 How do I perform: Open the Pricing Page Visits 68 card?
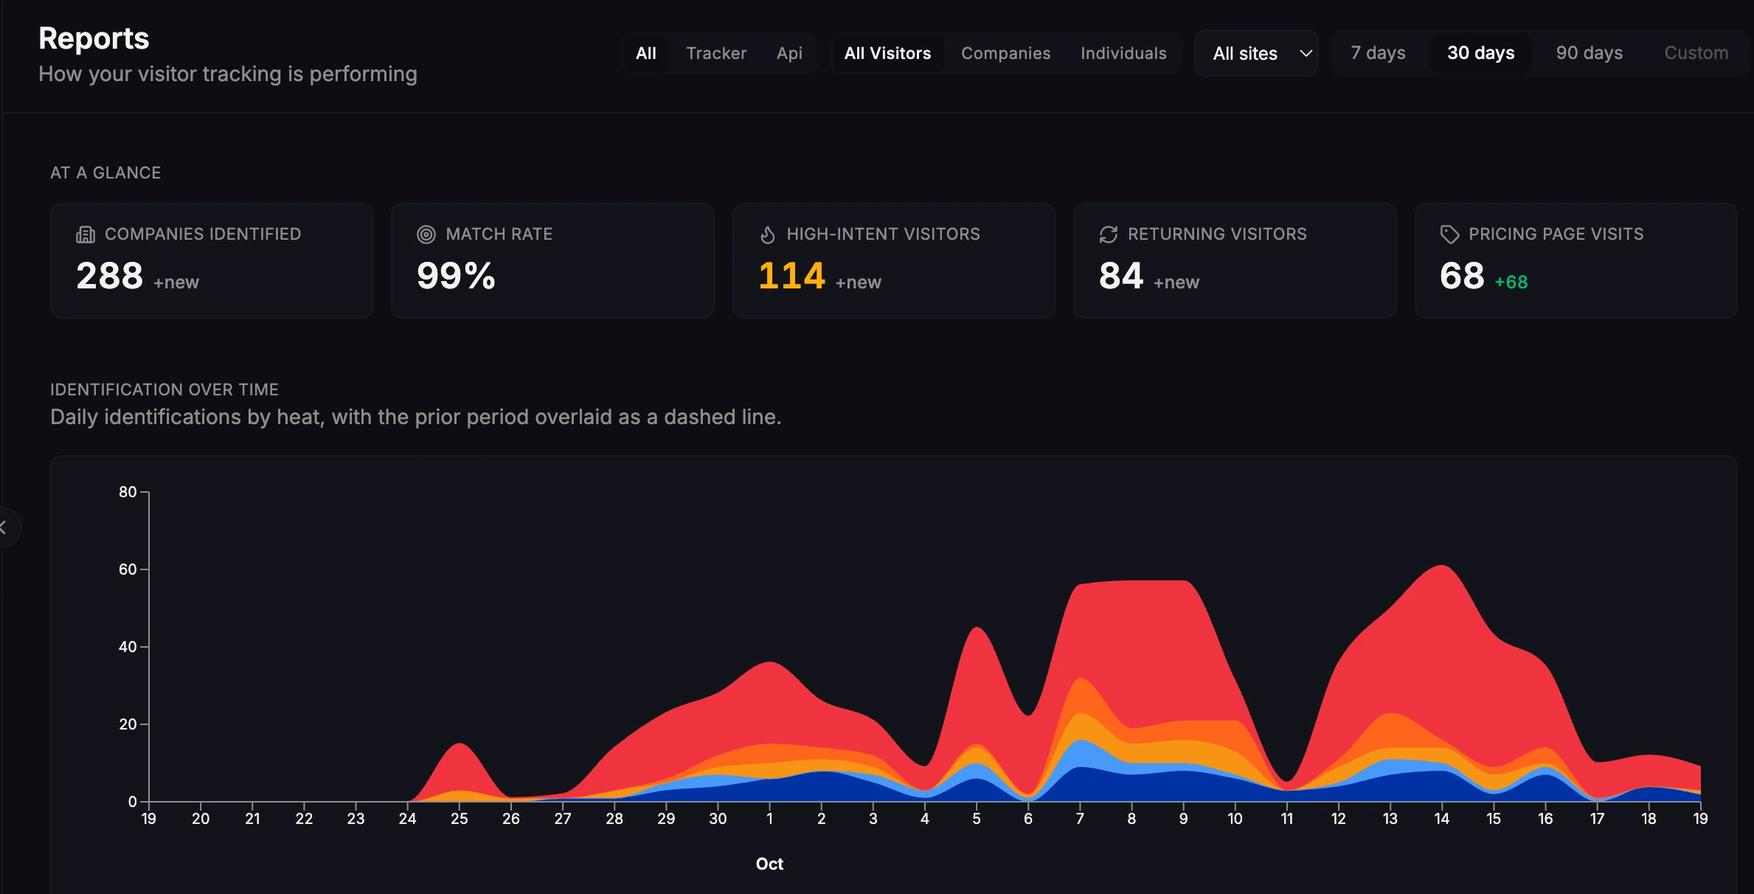pyautogui.click(x=1576, y=260)
